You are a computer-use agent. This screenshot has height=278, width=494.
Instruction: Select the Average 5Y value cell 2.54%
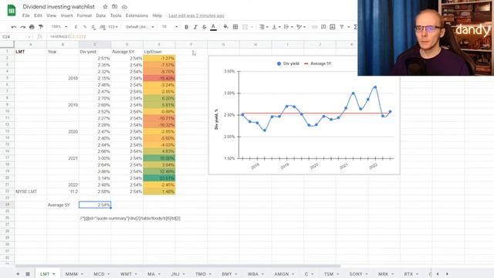pos(95,205)
